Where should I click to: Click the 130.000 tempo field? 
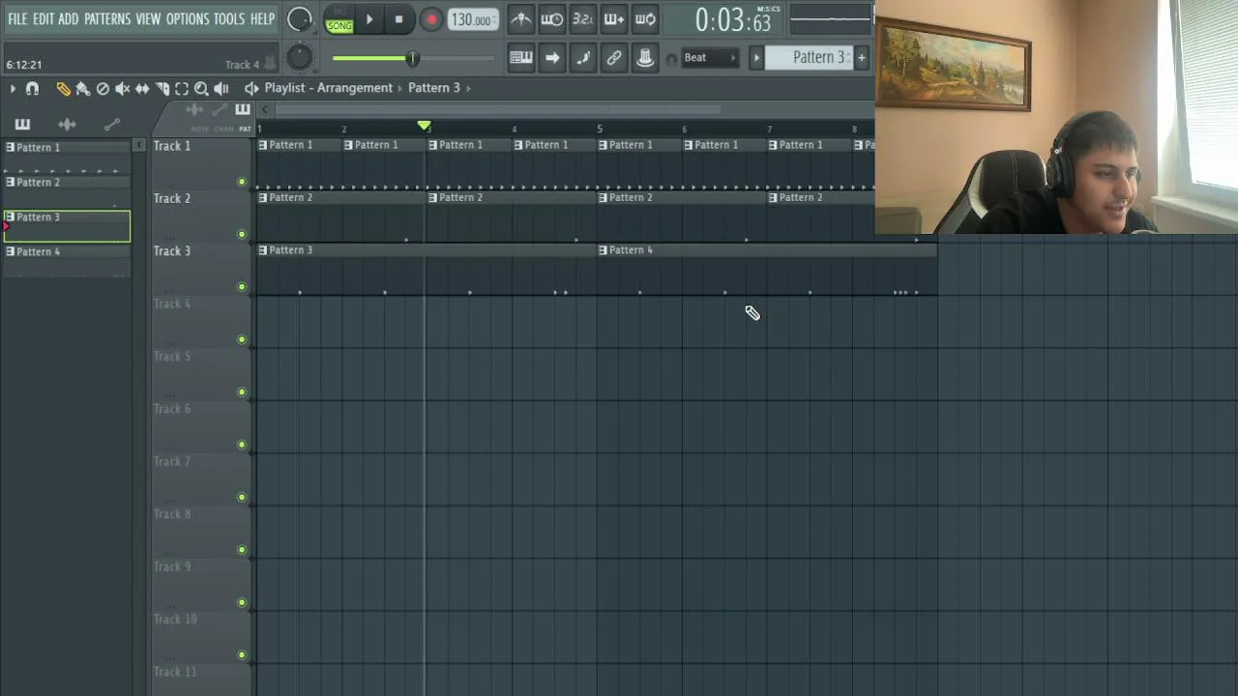point(473,19)
